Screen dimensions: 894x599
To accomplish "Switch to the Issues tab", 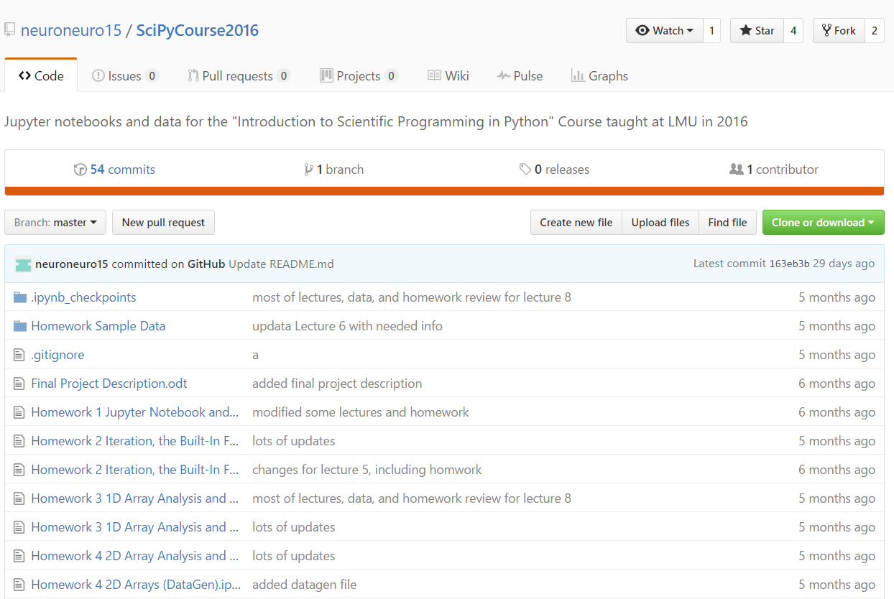I will point(124,76).
